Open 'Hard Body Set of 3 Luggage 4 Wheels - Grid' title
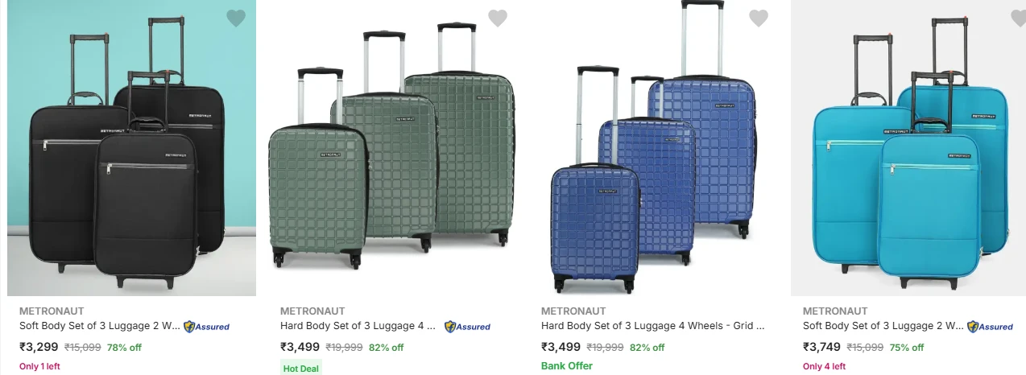Viewport: 1026px width, 375px height. (x=652, y=326)
